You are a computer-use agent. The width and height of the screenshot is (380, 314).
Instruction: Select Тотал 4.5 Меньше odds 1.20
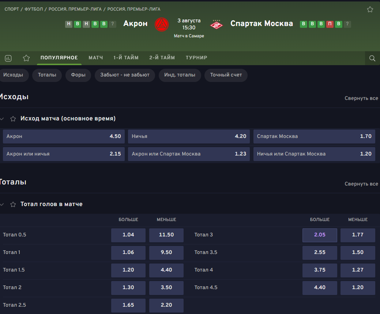[358, 288]
